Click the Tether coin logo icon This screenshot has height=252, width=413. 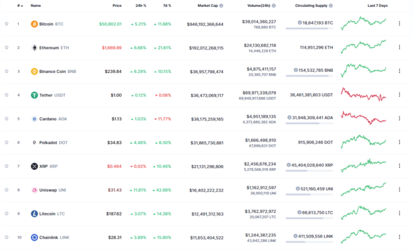coord(34,95)
